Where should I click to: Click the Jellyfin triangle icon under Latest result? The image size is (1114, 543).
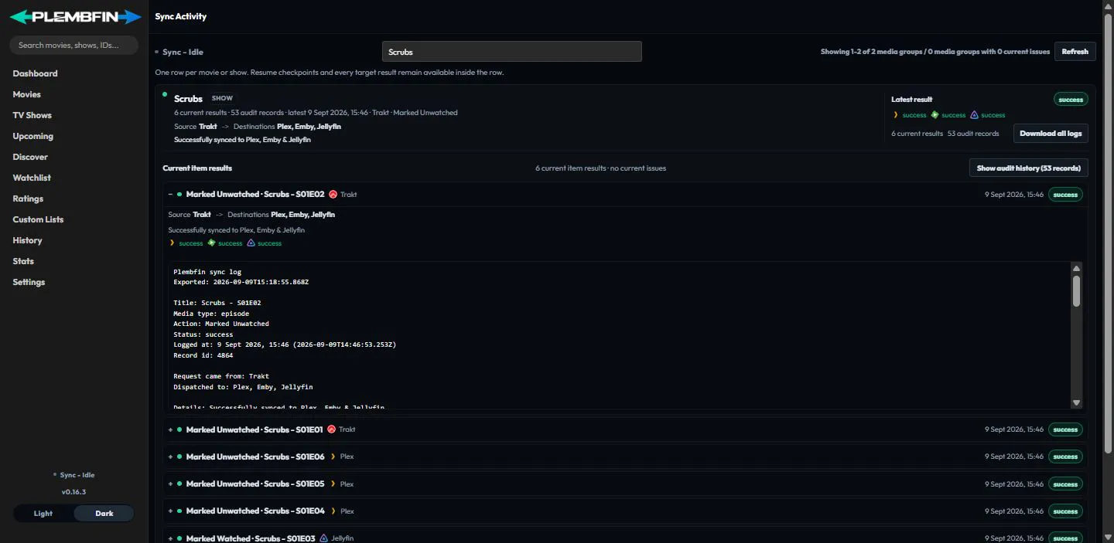(x=974, y=115)
